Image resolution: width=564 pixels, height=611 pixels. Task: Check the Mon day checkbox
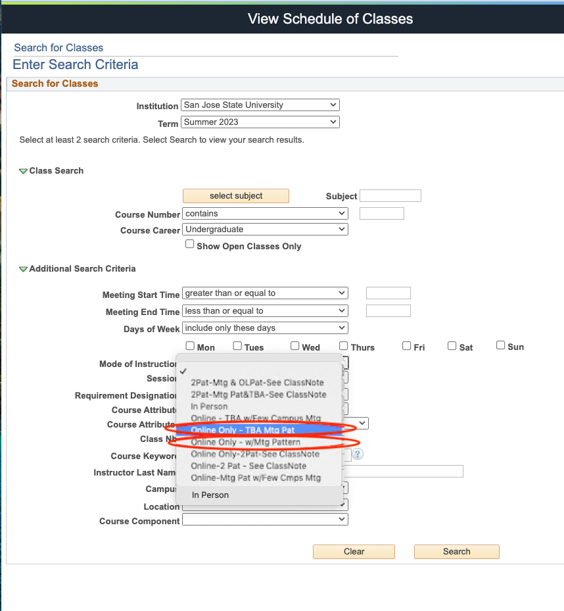190,346
